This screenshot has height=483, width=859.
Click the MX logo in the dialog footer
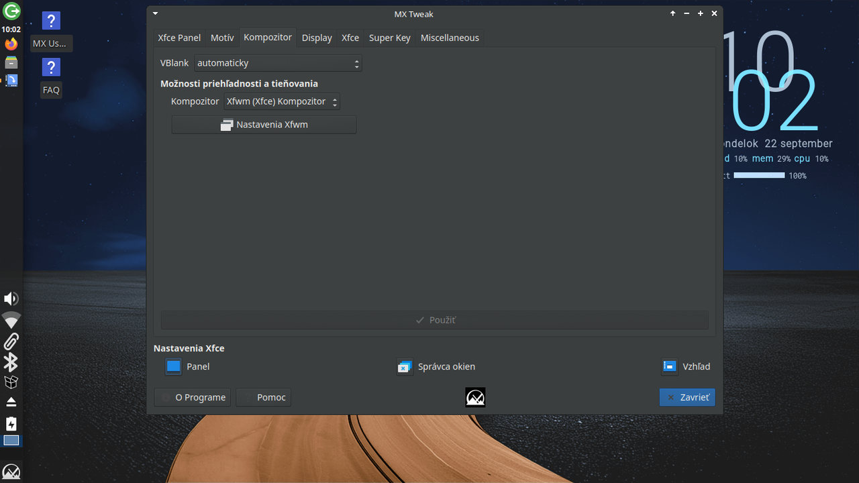click(475, 397)
